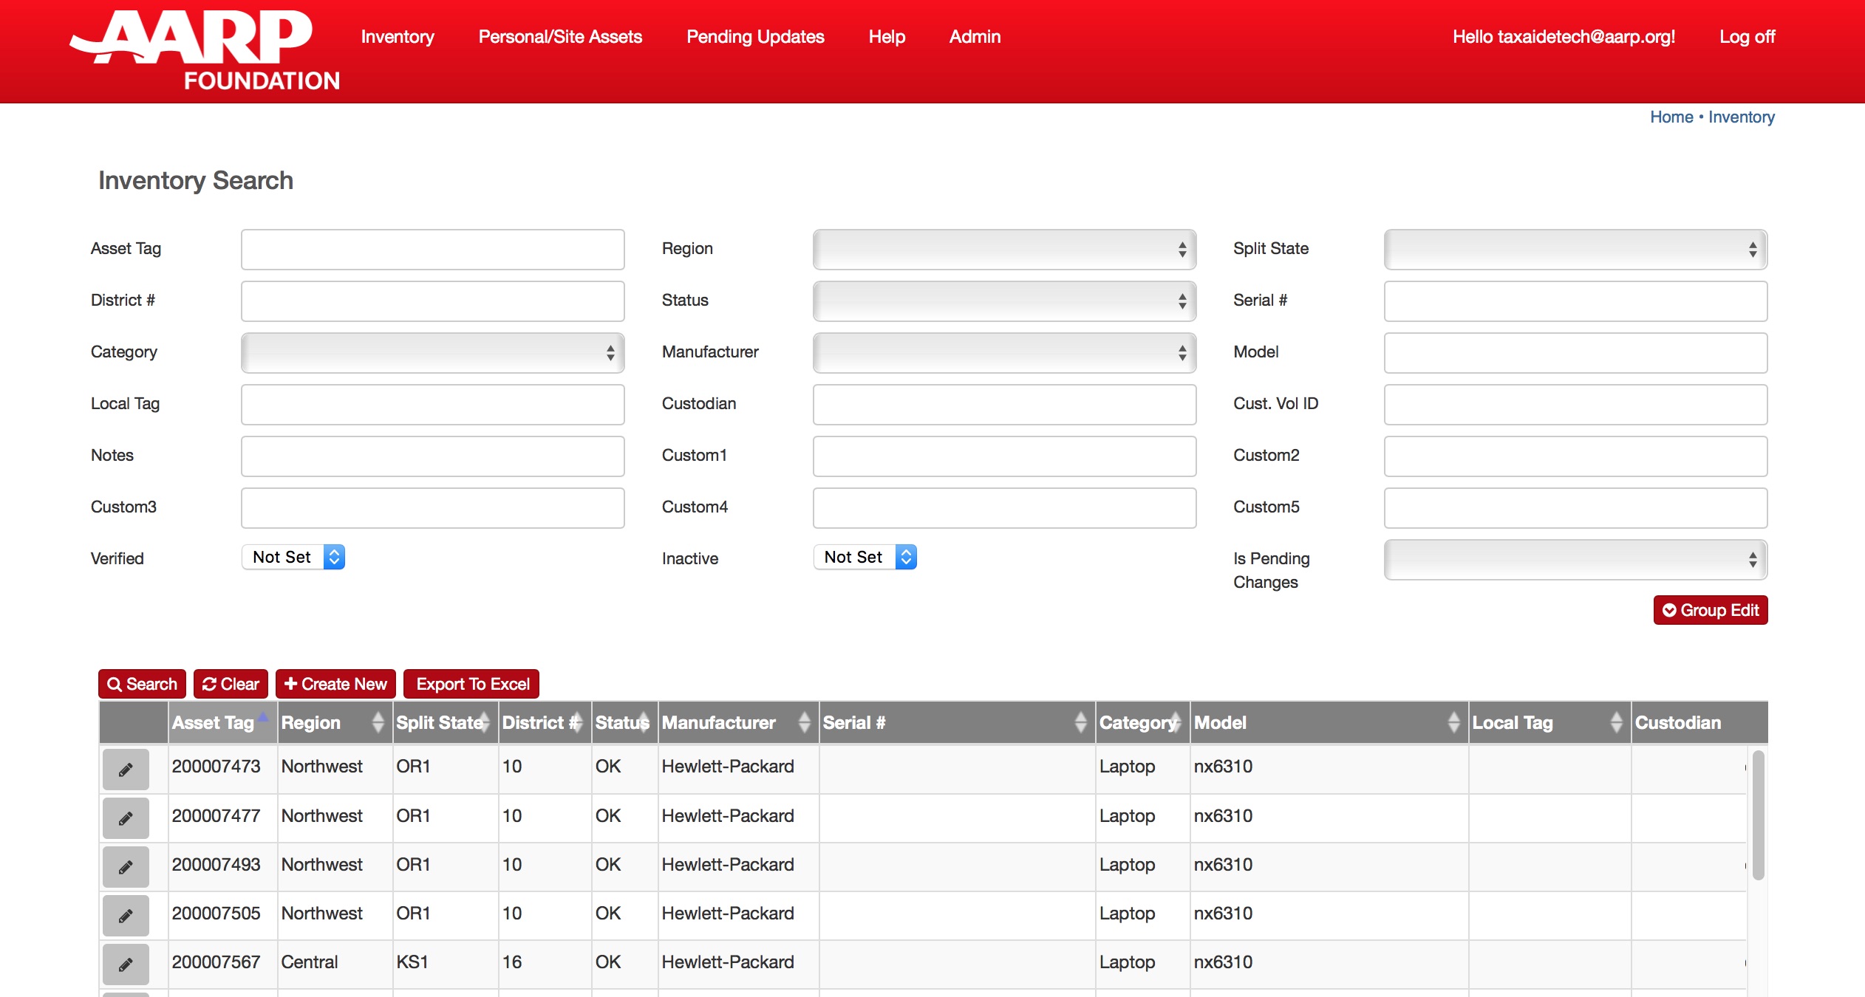Go to Pending Updates
This screenshot has height=997, width=1865.
coord(755,37)
